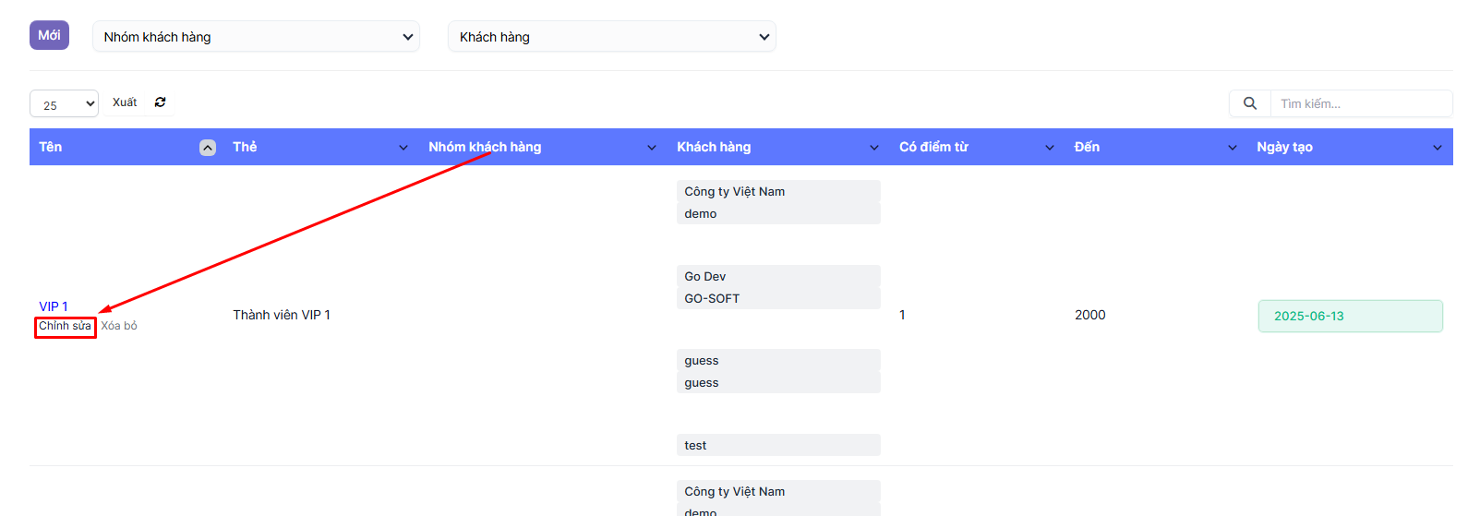Click the Chỉnh sửa link under VIP 1
This screenshot has height=516, width=1480.
pos(65,326)
